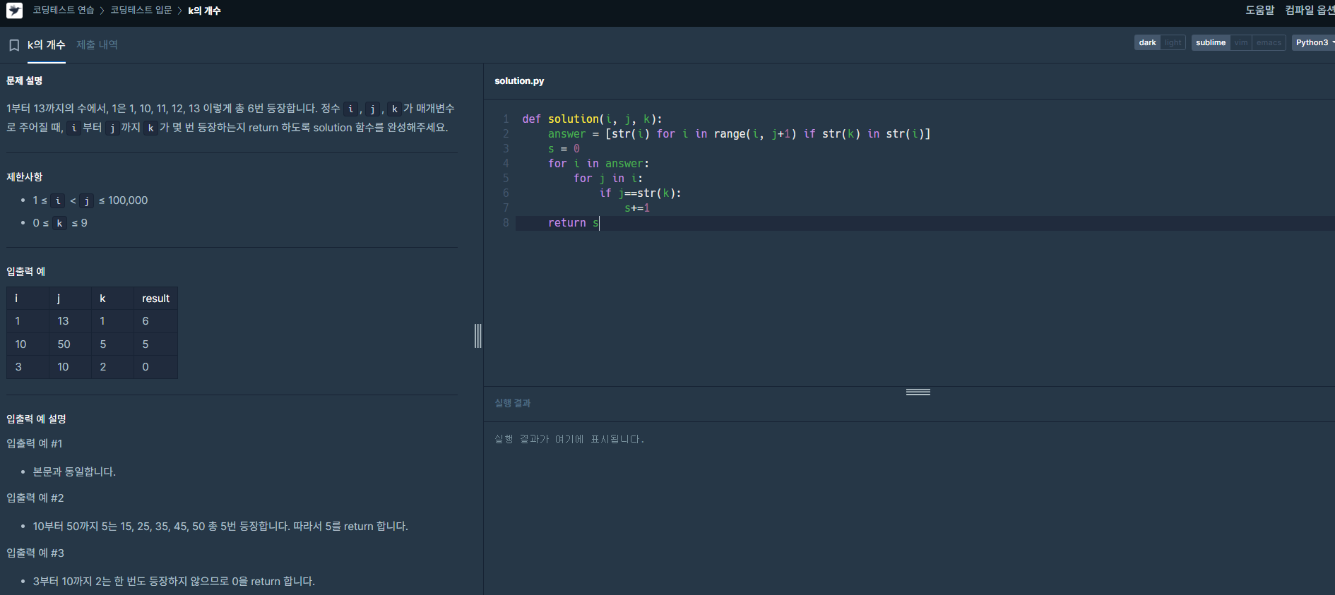The image size is (1335, 595).
Task: Click the 입출력 예 설명 heading
Action: [x=36, y=419]
